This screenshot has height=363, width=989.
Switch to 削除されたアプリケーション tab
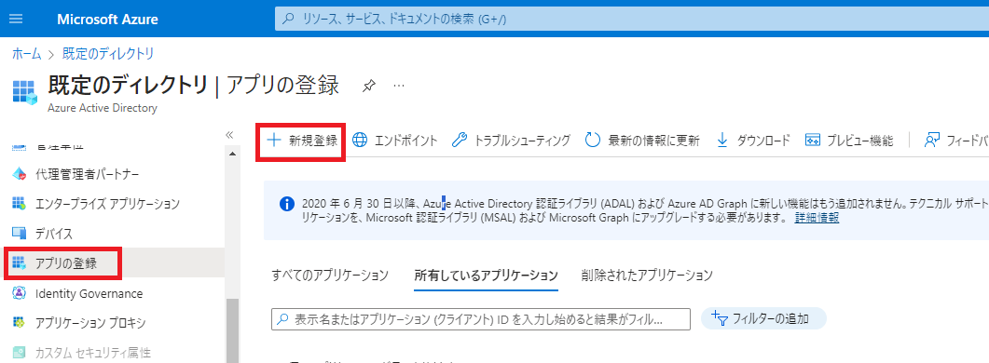(647, 276)
